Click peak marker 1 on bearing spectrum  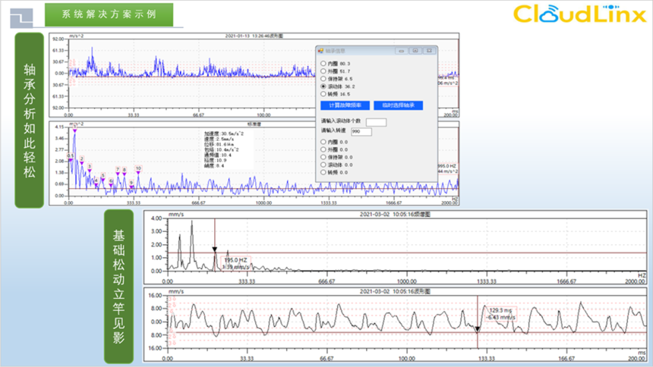[75, 130]
